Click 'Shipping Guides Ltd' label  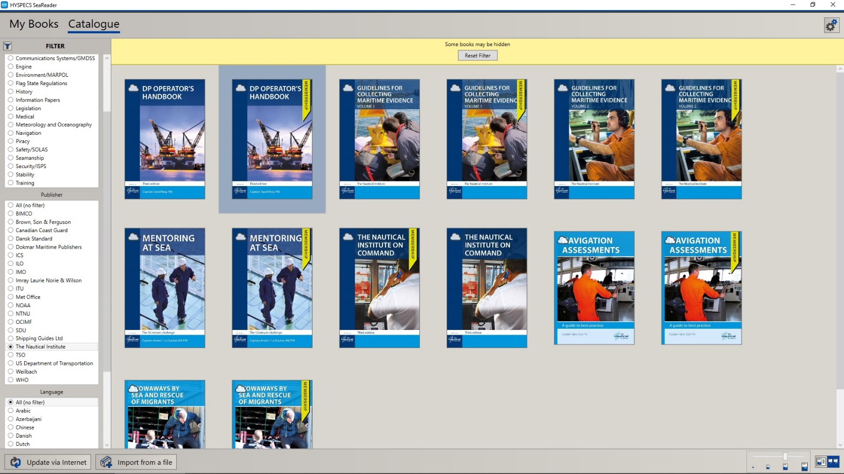[x=39, y=338]
